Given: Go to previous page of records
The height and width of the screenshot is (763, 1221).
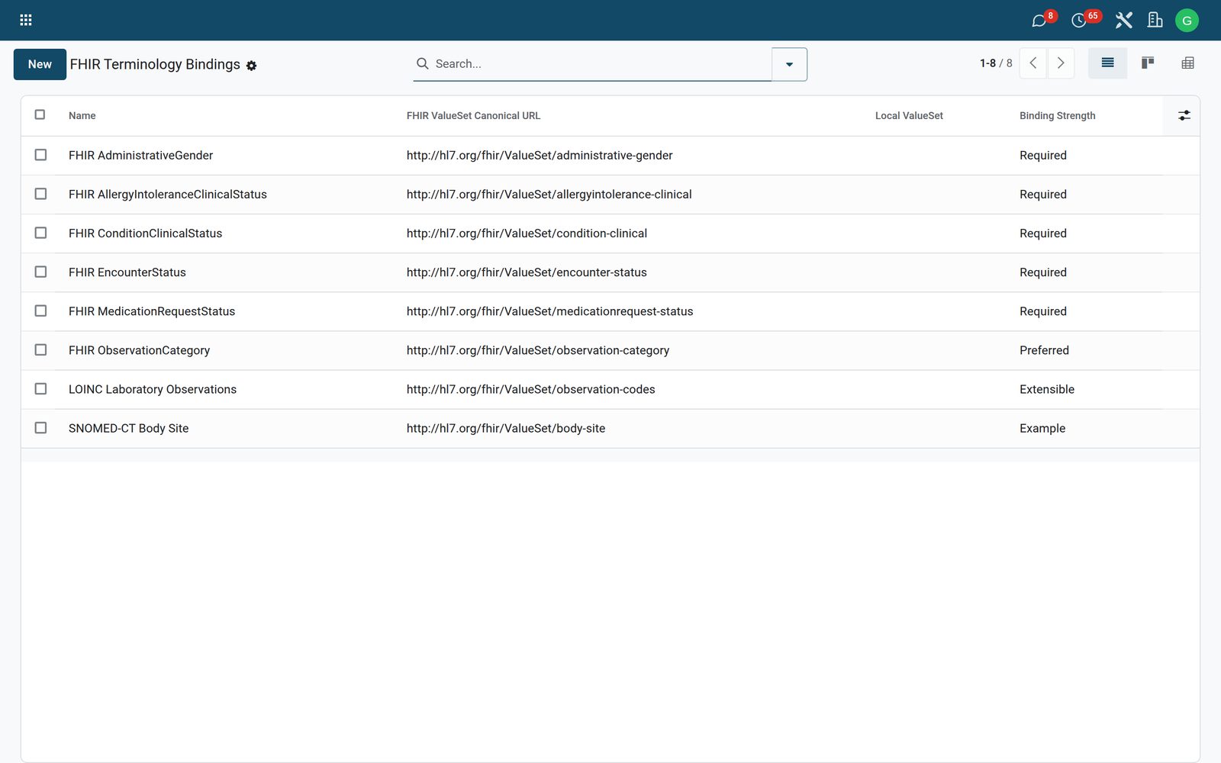Looking at the screenshot, I should [x=1033, y=63].
